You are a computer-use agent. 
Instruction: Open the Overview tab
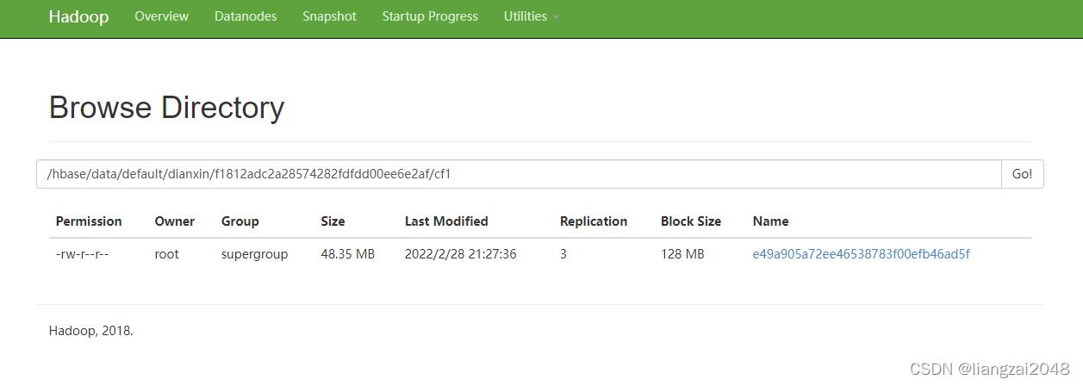pos(162,16)
